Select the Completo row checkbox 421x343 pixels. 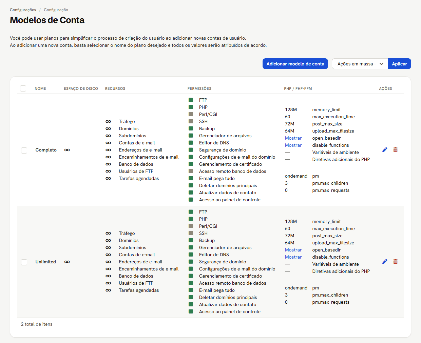24,150
